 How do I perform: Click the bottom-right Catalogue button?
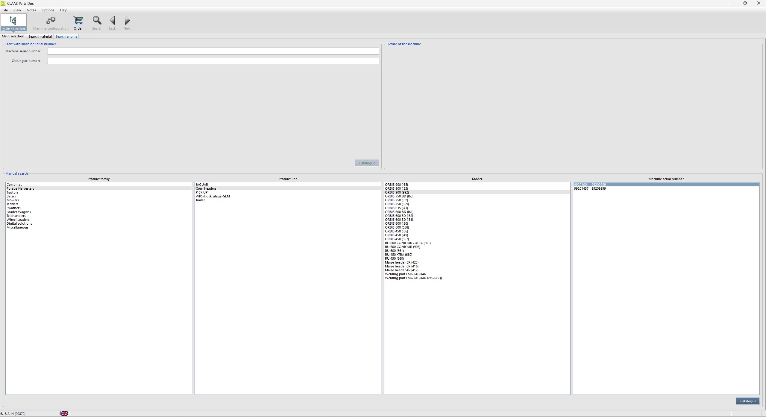click(x=747, y=401)
